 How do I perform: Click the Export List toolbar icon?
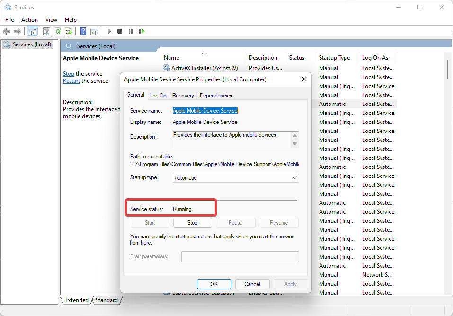69,31
